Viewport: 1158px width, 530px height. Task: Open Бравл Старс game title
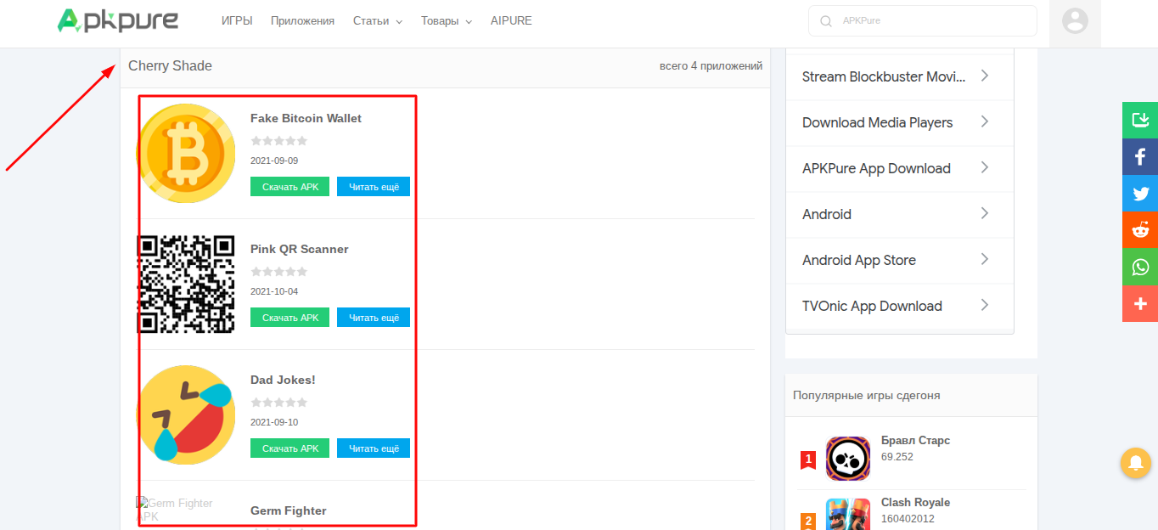[915, 441]
